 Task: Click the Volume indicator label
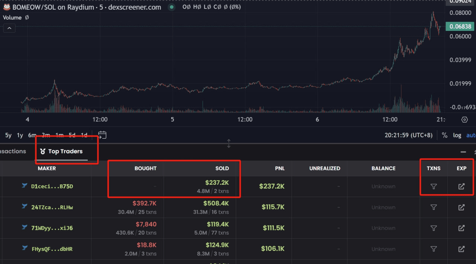point(12,17)
